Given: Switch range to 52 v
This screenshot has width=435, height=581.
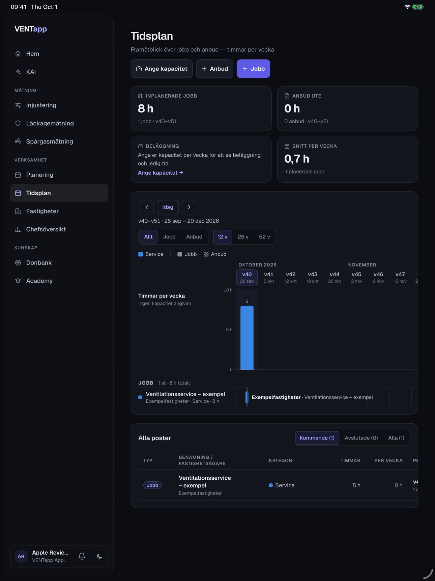Looking at the screenshot, I should 264,237.
